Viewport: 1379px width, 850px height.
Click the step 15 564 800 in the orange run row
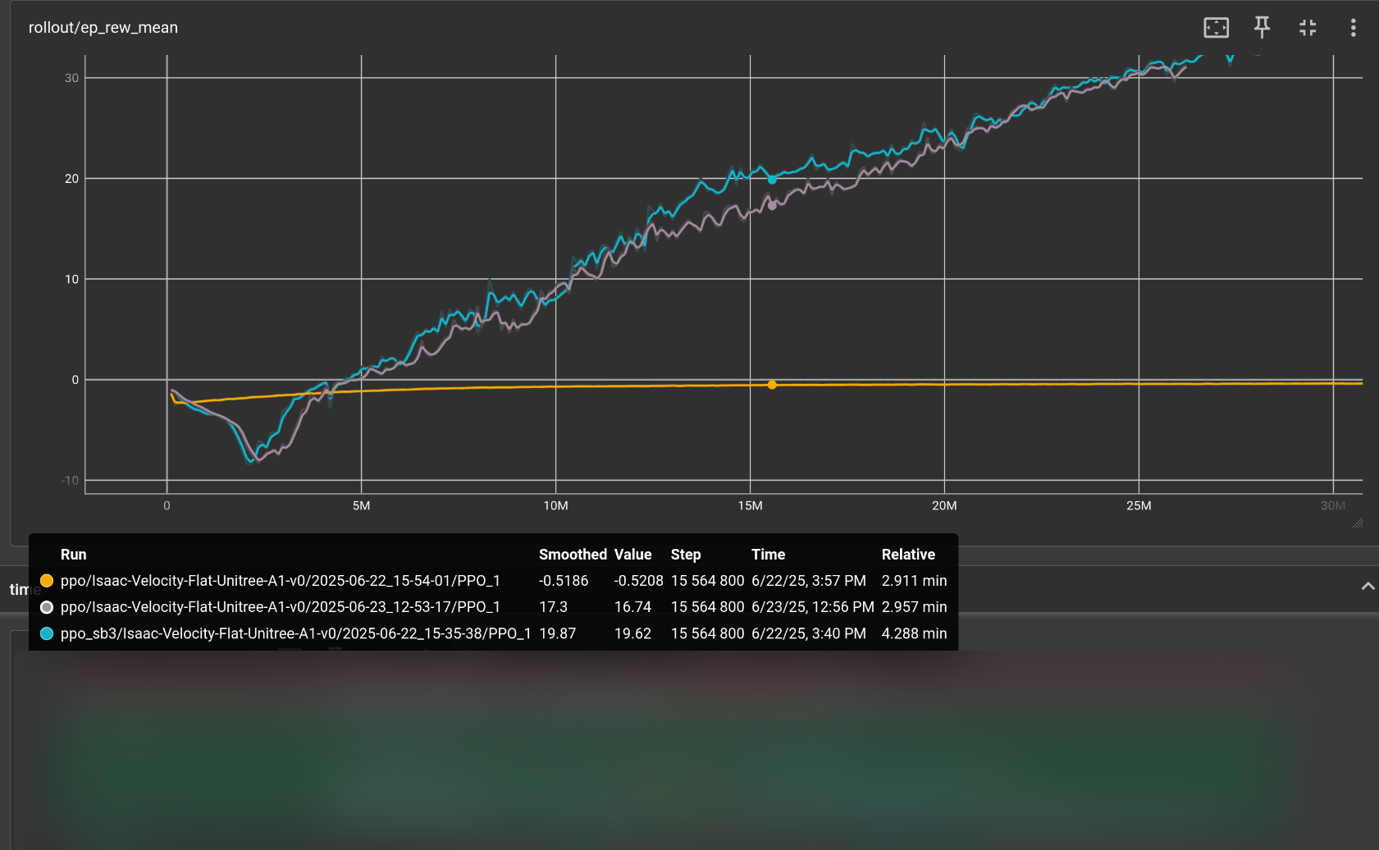click(x=707, y=581)
